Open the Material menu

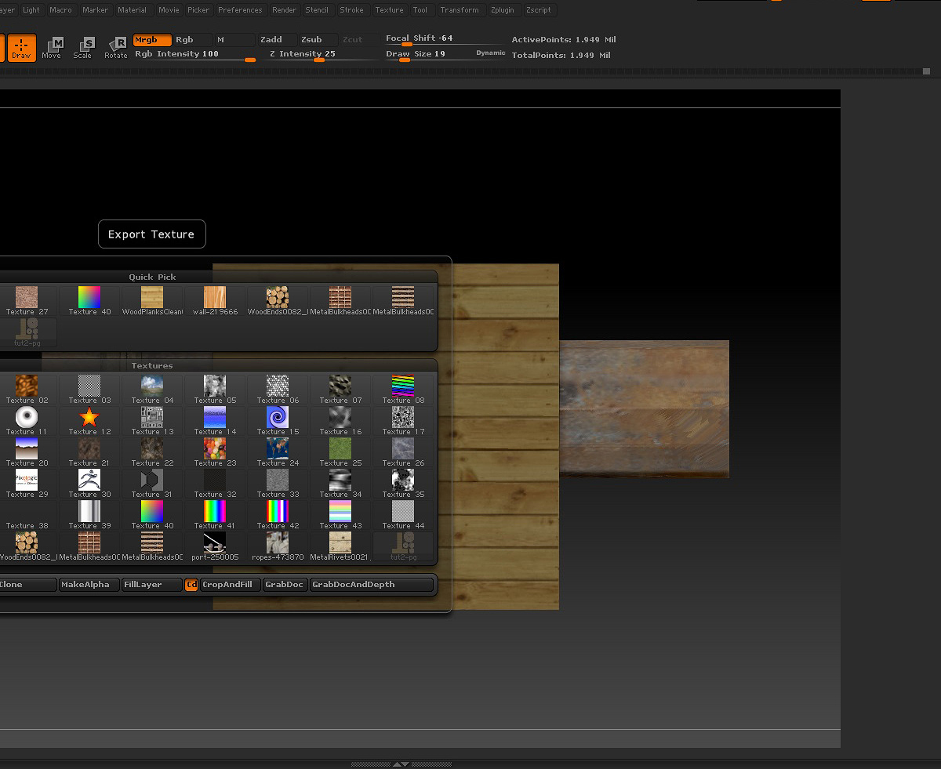click(x=133, y=10)
